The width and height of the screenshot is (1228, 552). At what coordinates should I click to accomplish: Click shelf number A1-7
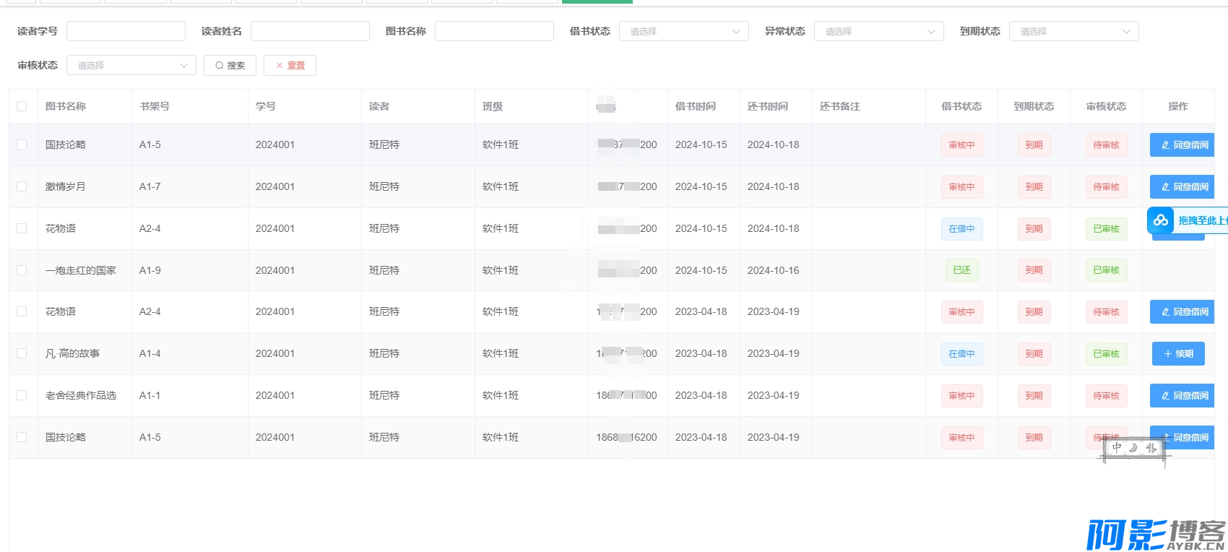click(150, 186)
